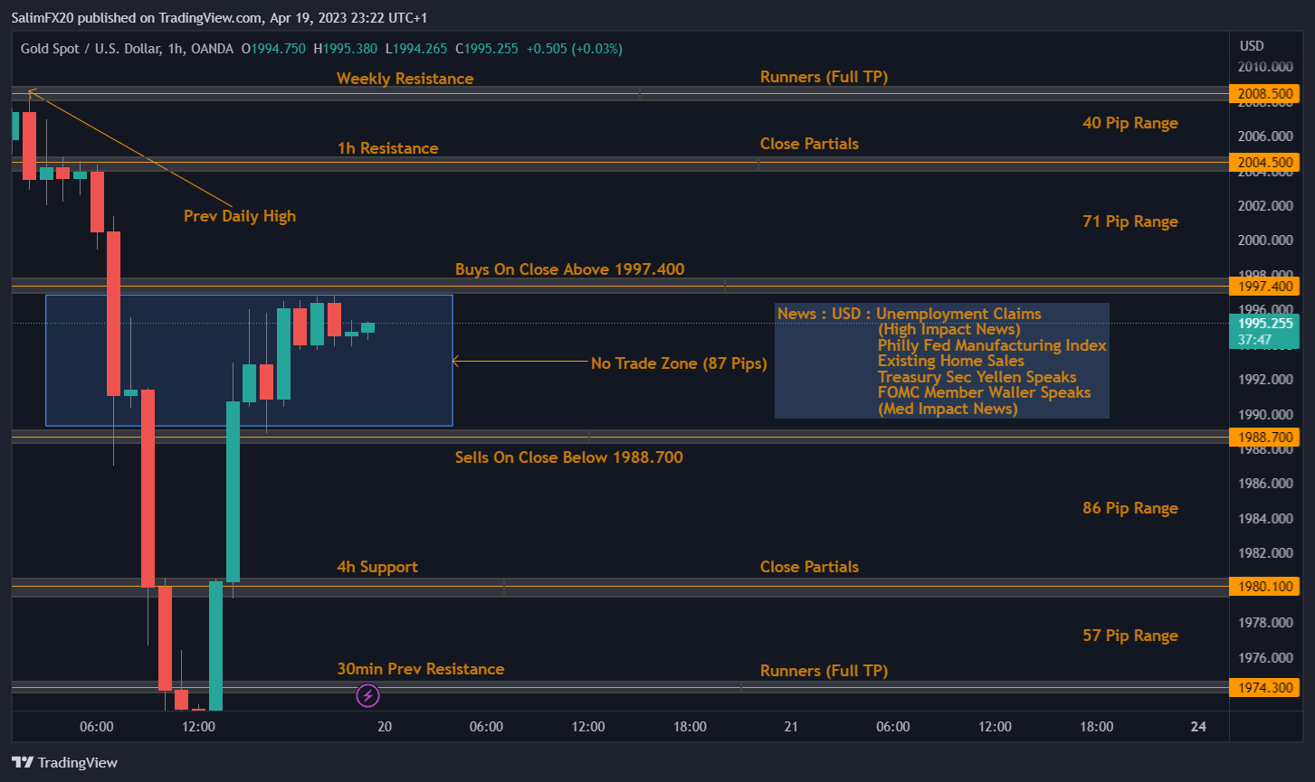1315x782 pixels.
Task: Click the News Unemployment Claims info box
Action: (x=941, y=360)
